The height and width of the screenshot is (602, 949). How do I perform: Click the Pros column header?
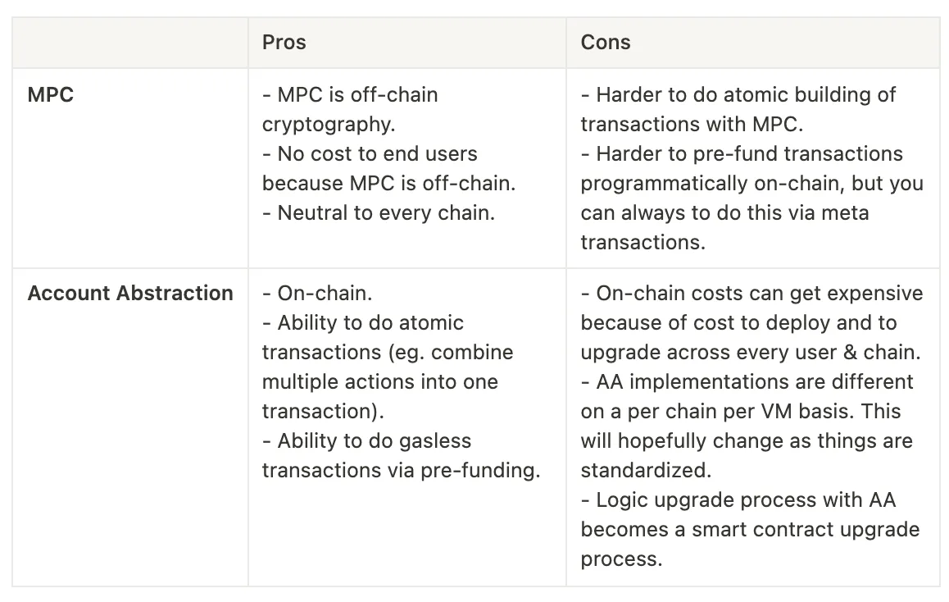284,43
